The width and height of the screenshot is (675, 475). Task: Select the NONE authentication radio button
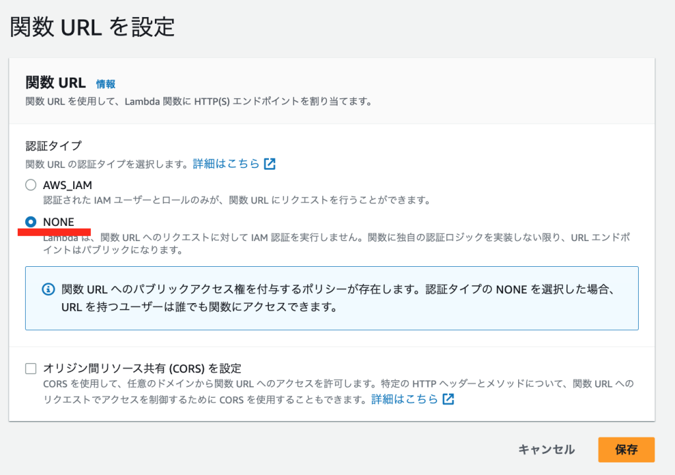[x=30, y=222]
